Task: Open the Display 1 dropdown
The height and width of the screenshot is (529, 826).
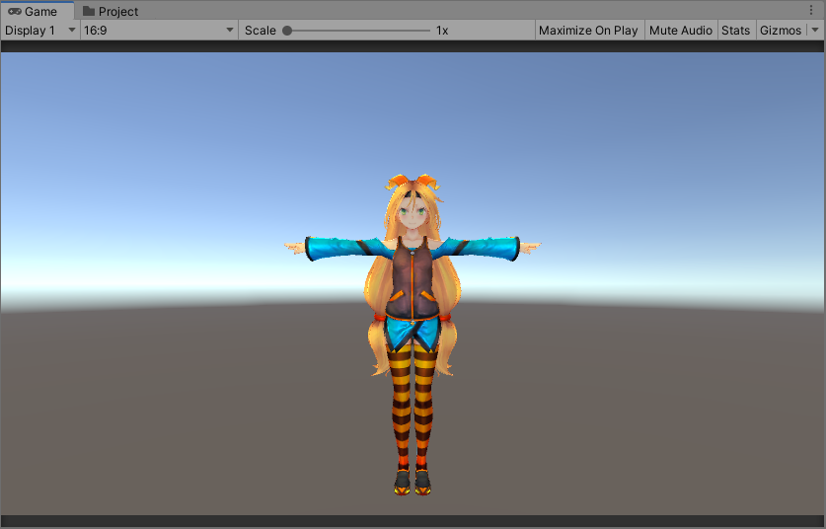Action: tap(40, 31)
